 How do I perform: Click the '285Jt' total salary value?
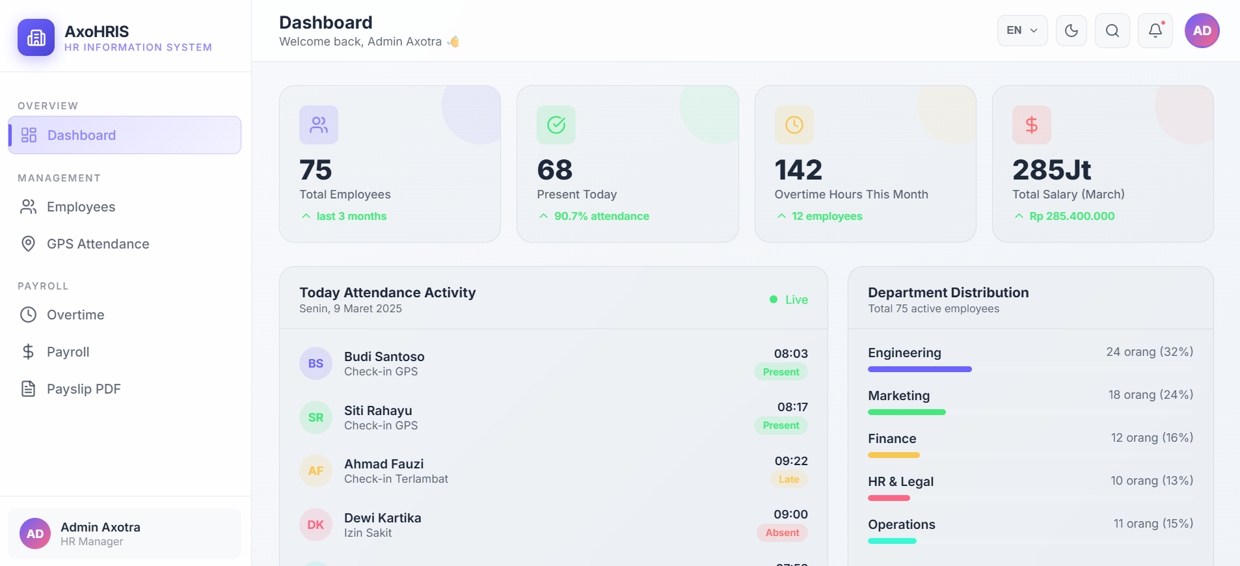tap(1051, 170)
